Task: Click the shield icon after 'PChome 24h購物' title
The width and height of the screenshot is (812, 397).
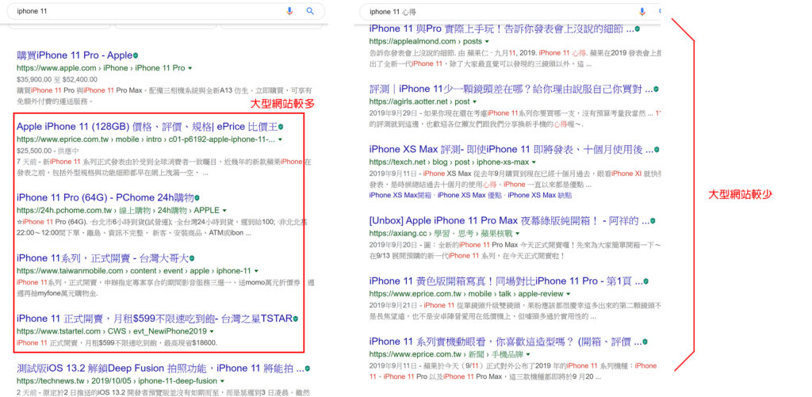Action: (x=197, y=198)
